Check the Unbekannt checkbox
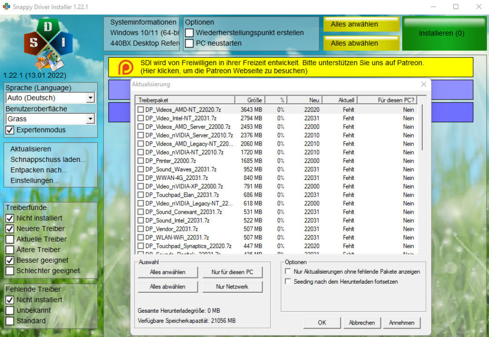Screen dimensions: 489x337 pos(10,310)
